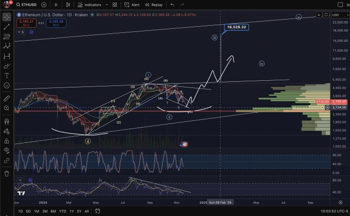This screenshot has width=350, height=216.
Task: Open the text annotation tool
Action: pos(7,75)
